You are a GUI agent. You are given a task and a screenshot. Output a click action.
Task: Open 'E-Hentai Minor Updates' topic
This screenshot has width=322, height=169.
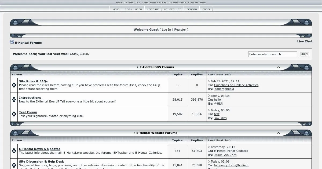231,151
